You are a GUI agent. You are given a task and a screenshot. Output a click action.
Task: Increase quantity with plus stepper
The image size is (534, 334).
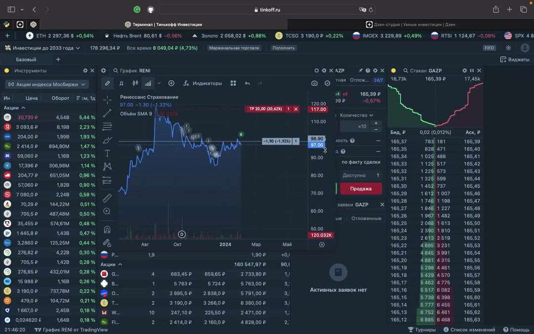[x=376, y=123]
